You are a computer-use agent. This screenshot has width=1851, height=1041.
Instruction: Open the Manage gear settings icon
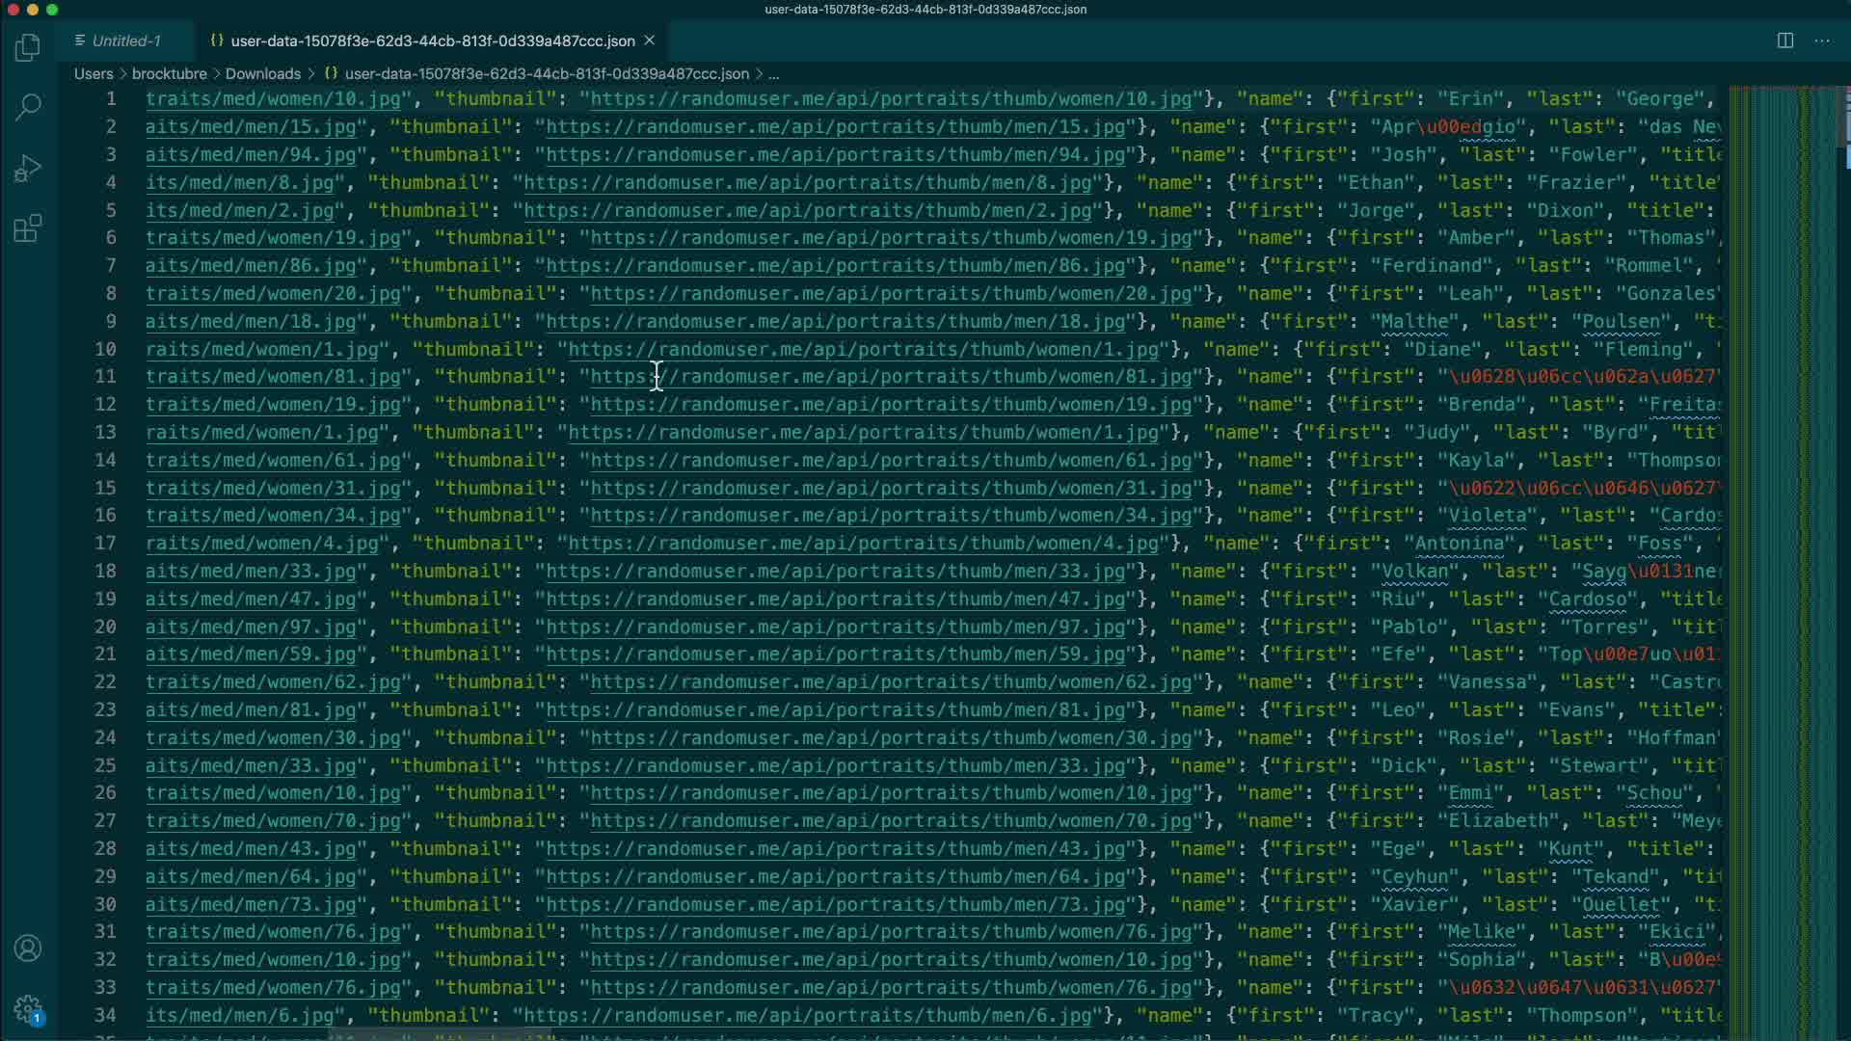pos(28,1009)
